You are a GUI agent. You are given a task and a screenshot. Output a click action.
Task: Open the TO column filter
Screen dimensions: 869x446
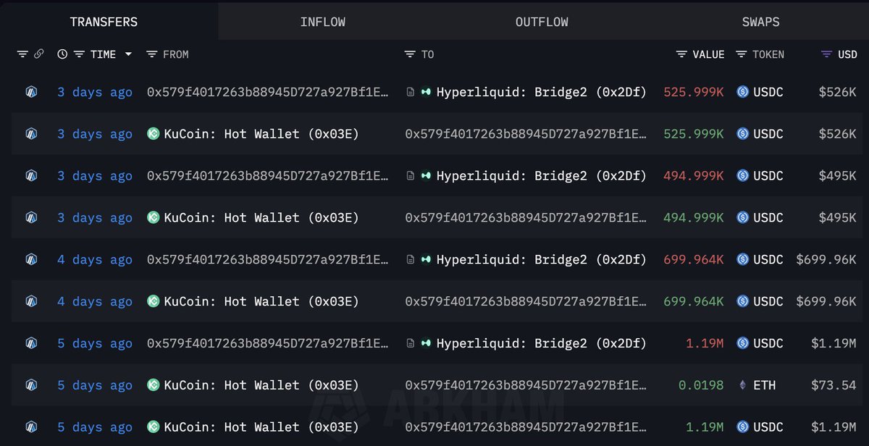[410, 54]
